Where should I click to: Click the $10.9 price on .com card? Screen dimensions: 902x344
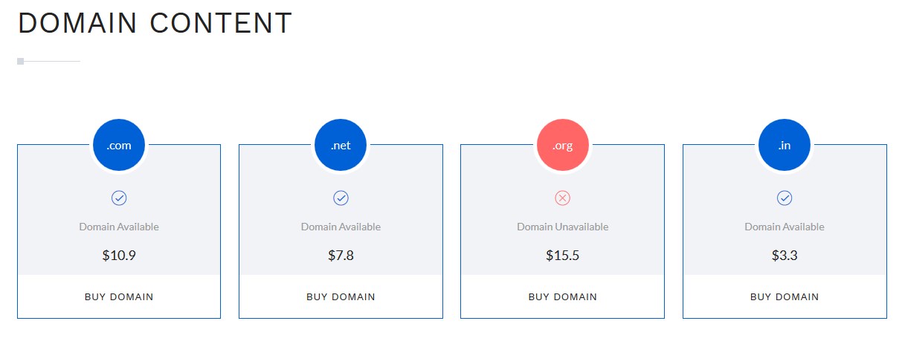(x=119, y=256)
